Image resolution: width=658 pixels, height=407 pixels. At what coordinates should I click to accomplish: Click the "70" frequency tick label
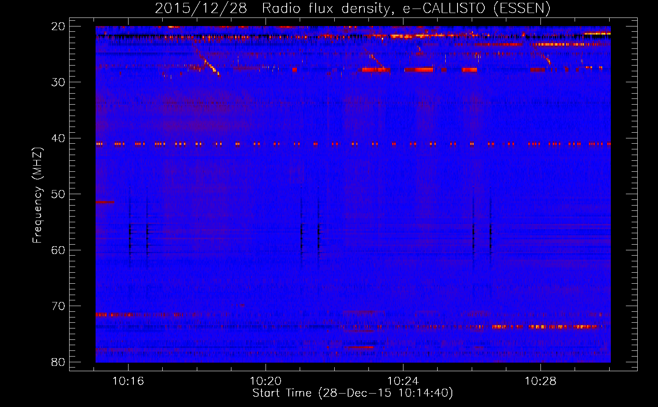[59, 306]
